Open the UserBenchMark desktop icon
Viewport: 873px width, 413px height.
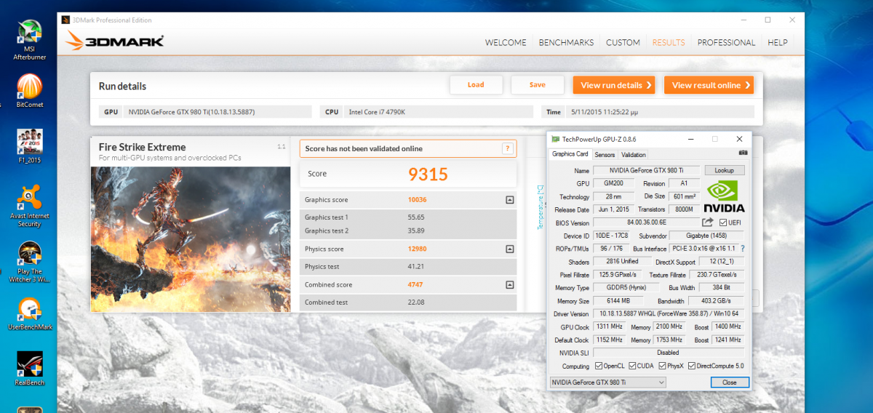point(30,316)
